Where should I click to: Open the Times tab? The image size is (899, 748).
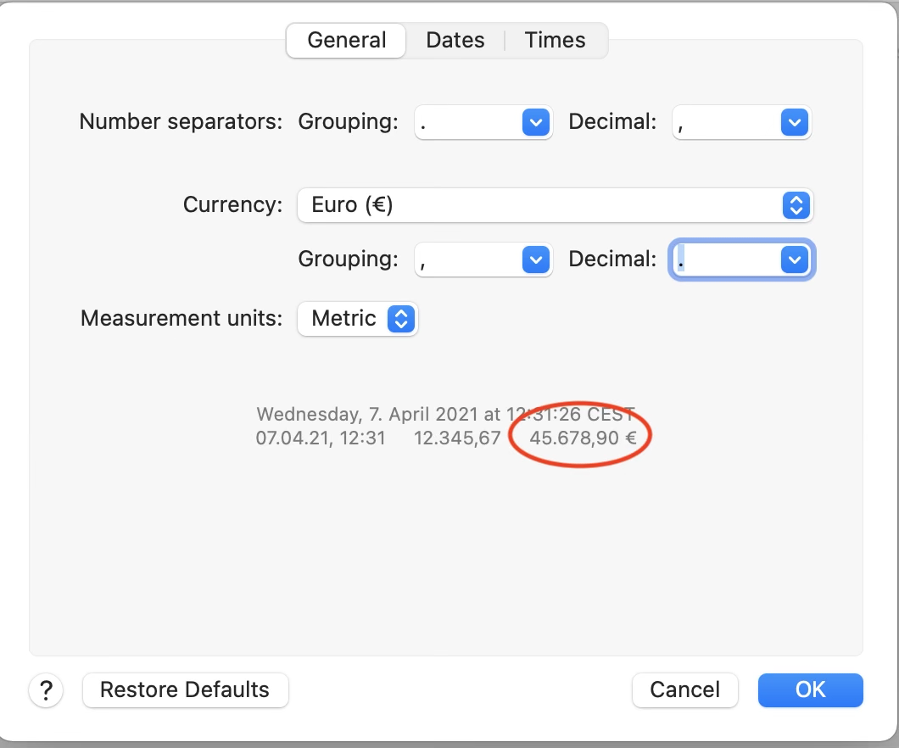click(x=555, y=40)
